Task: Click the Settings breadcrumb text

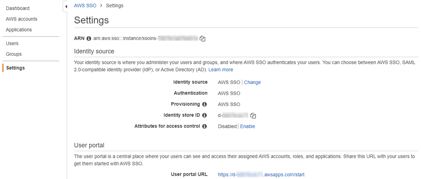Action: [x=115, y=6]
